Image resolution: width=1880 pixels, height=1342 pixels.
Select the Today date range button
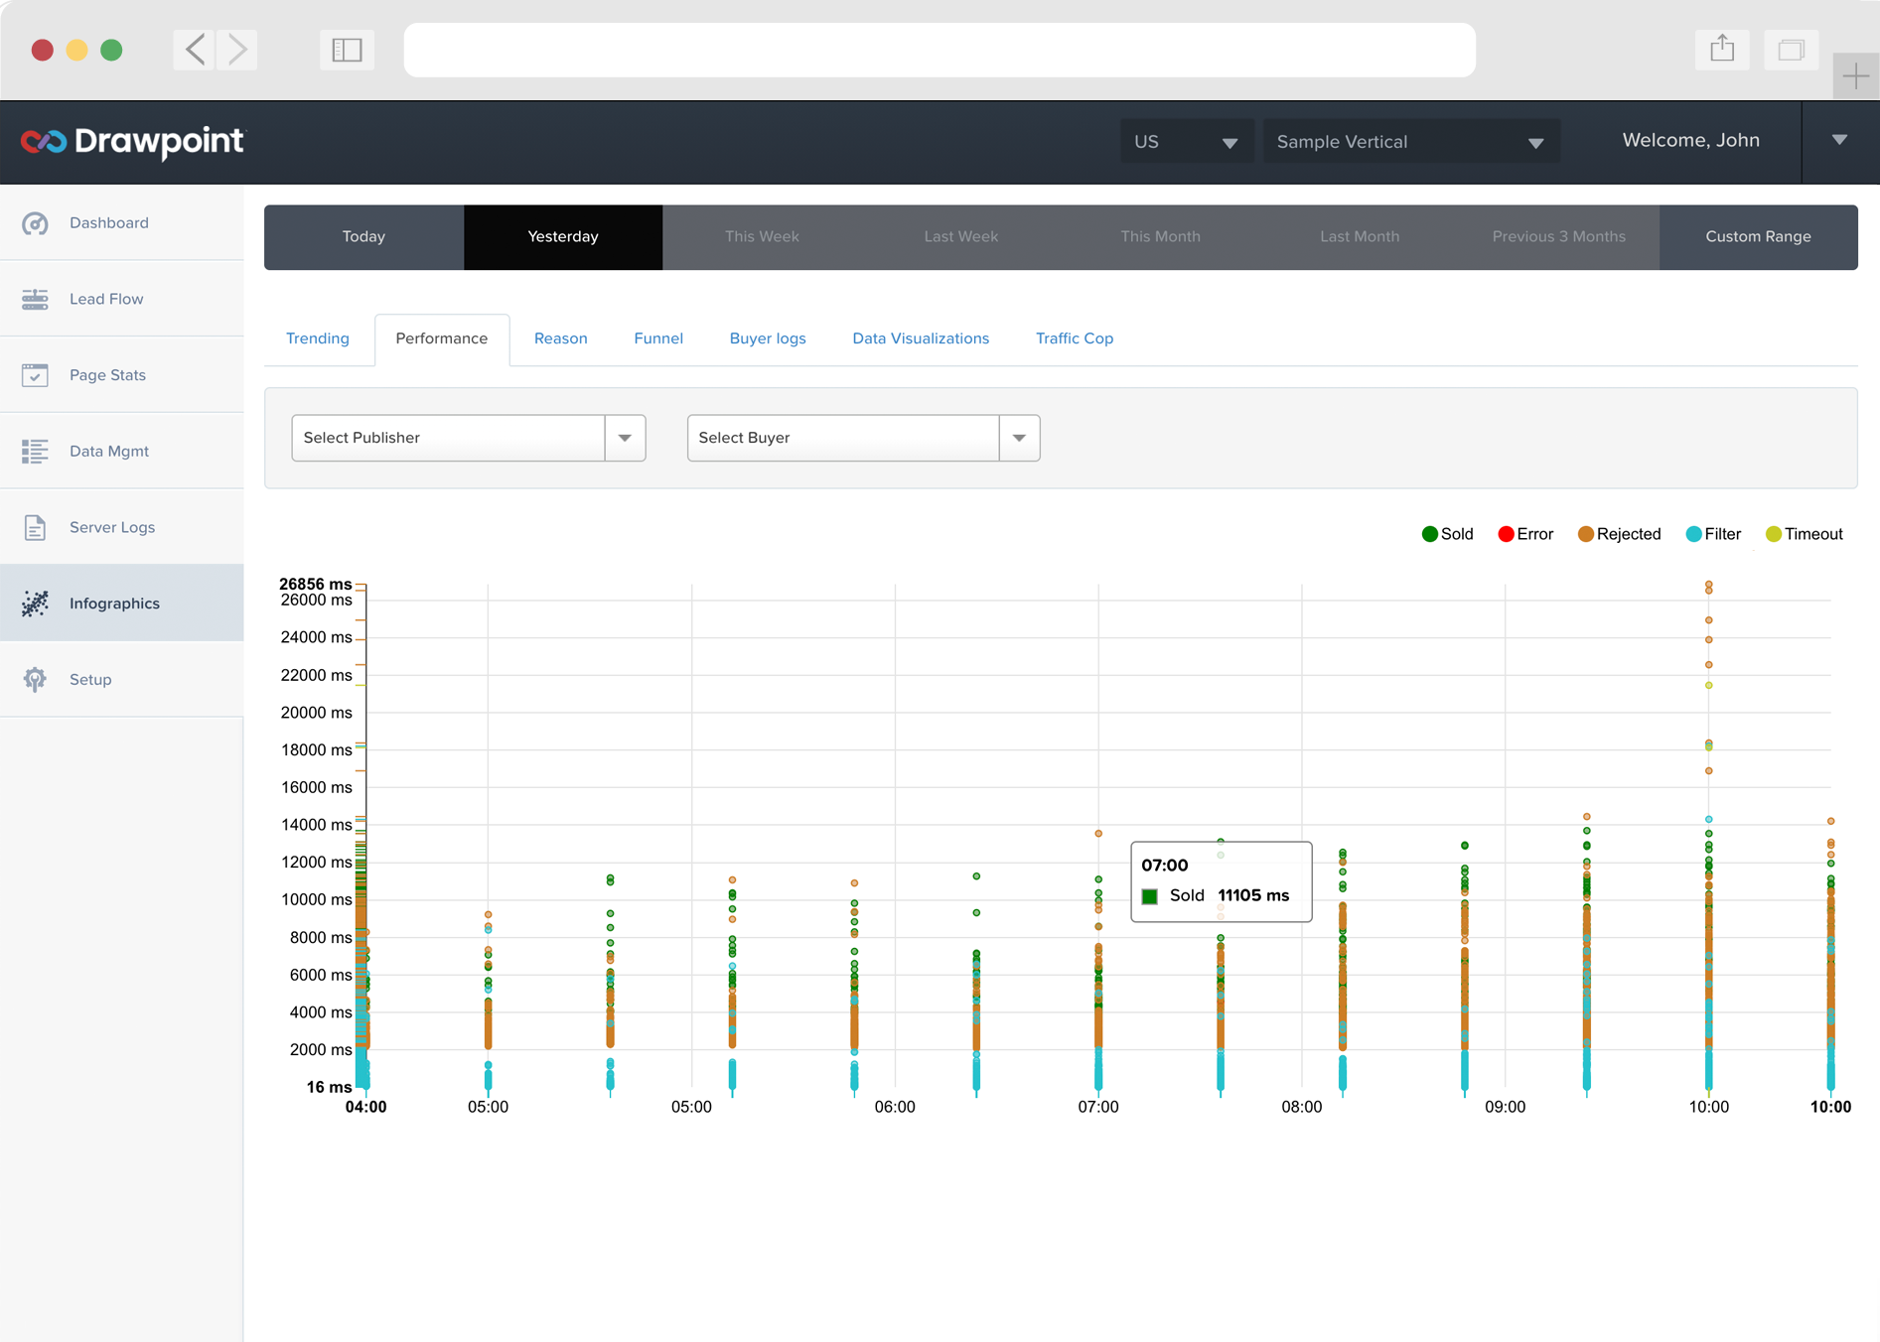coord(363,237)
